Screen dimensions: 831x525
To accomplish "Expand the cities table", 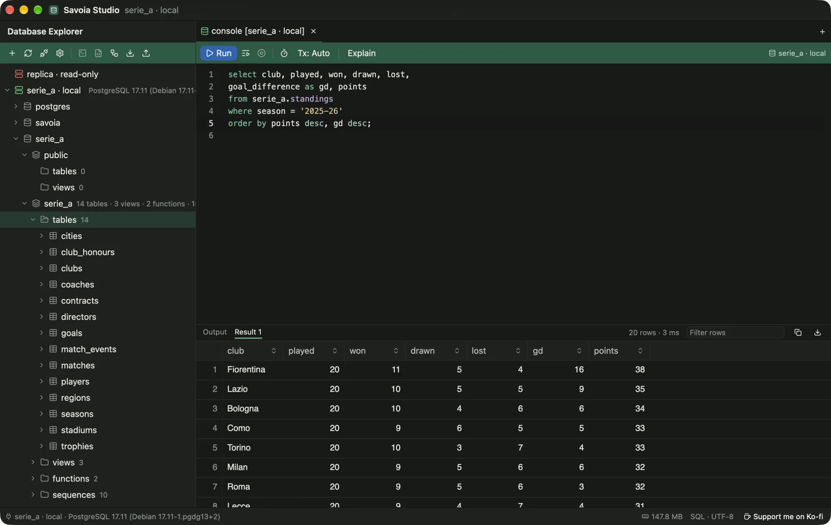I will coord(42,236).
